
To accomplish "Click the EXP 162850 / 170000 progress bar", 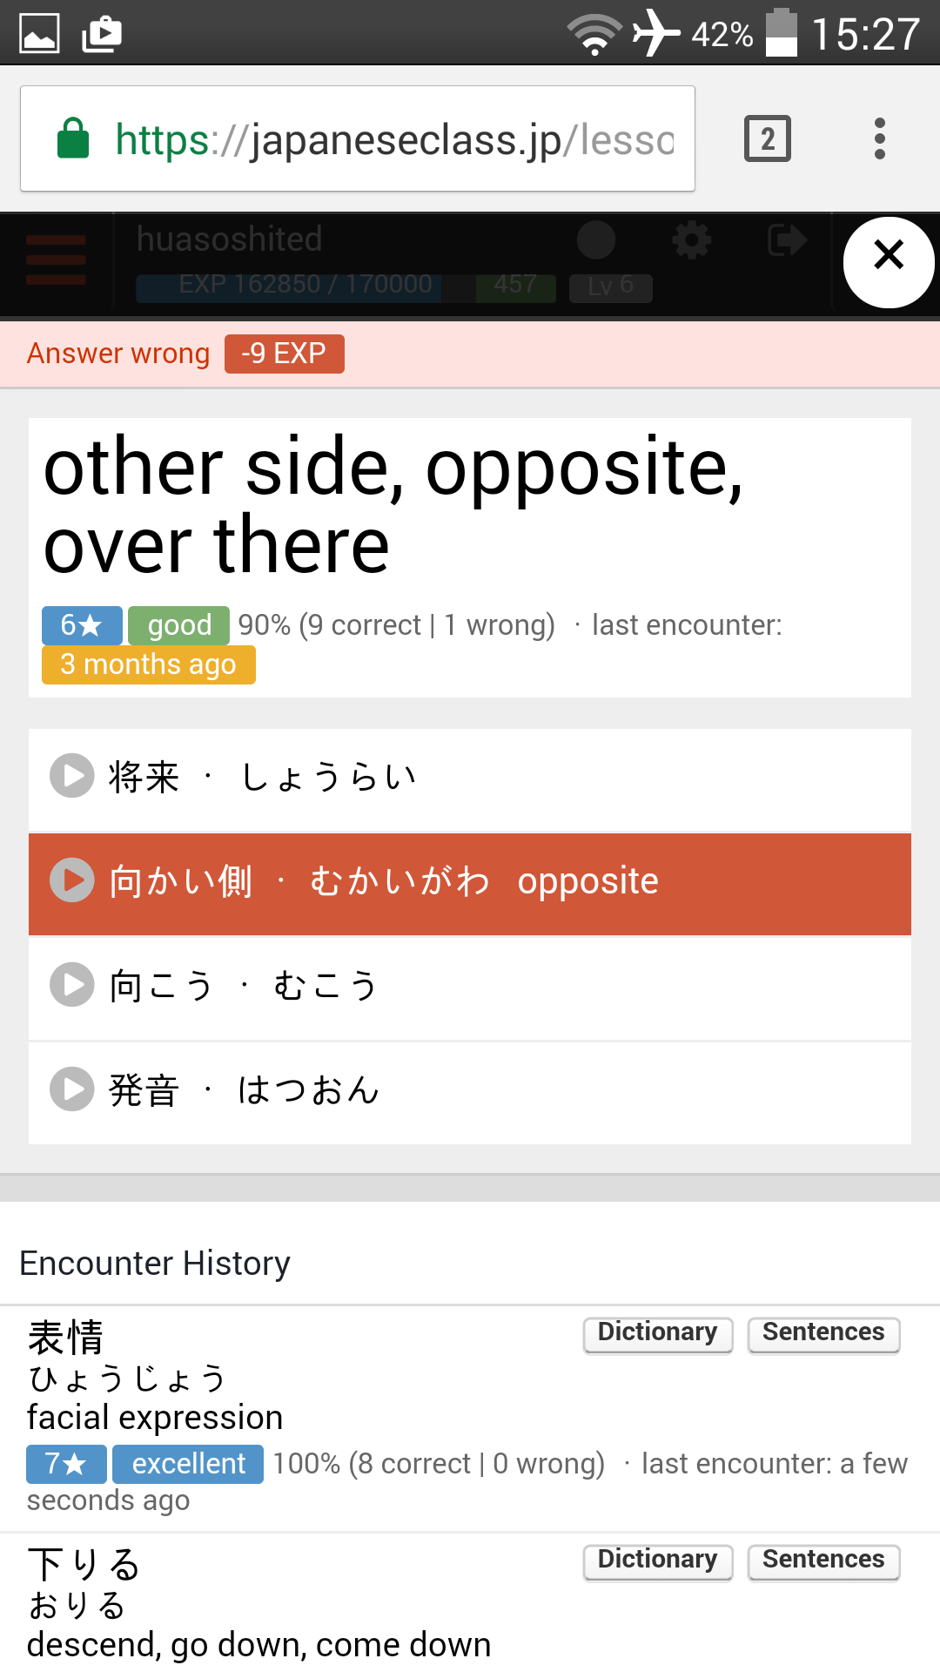I will (x=305, y=286).
